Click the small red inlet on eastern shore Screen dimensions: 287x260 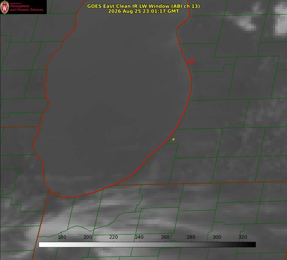tap(190, 62)
